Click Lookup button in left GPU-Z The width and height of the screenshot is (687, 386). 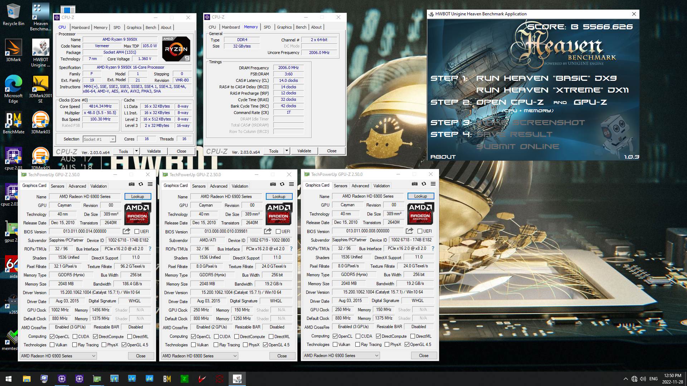coord(138,197)
